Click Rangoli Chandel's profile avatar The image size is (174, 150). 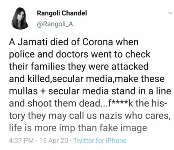click(20, 19)
